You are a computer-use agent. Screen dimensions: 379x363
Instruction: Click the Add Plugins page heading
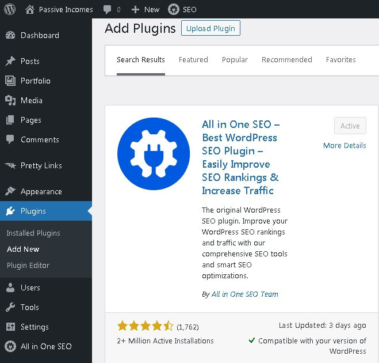[140, 28]
